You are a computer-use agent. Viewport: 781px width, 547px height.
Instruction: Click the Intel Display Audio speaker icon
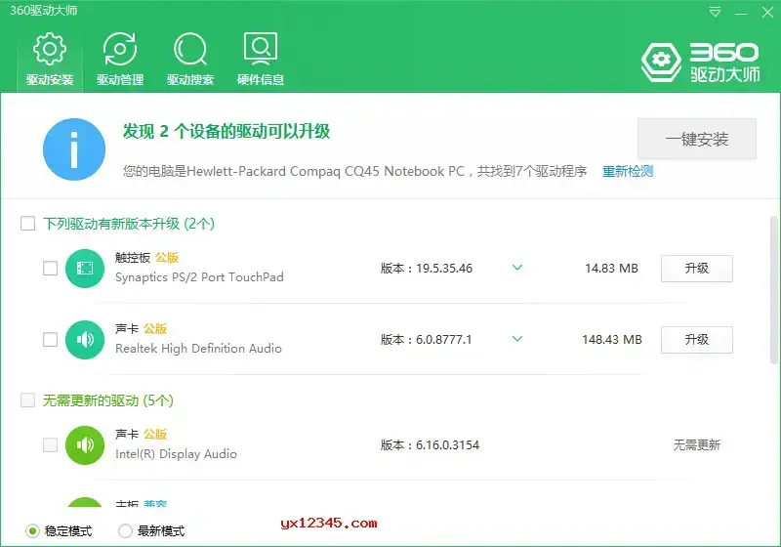(x=85, y=444)
